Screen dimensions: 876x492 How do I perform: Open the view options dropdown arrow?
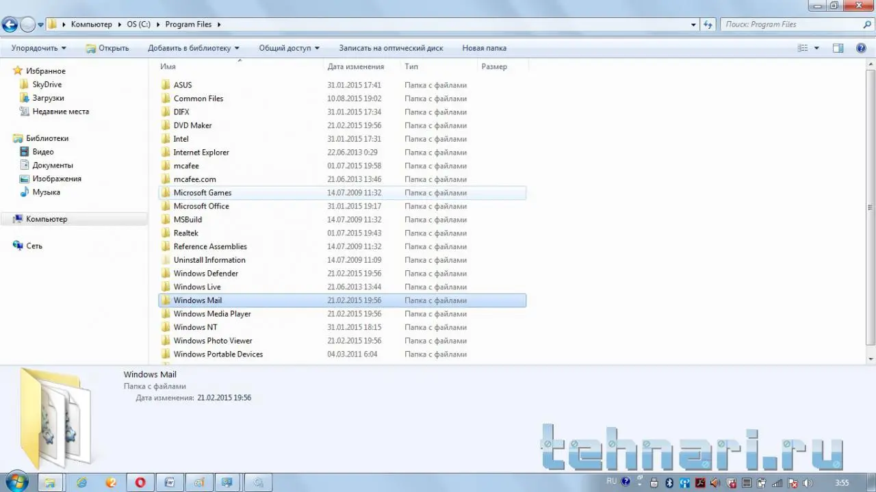[x=816, y=48]
